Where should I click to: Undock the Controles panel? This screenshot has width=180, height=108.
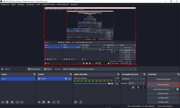tap(178, 74)
